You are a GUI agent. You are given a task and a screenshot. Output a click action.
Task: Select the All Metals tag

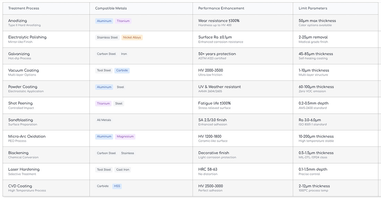click(104, 120)
